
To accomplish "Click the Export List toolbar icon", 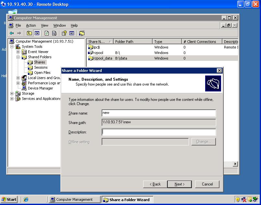I will coord(54,33).
